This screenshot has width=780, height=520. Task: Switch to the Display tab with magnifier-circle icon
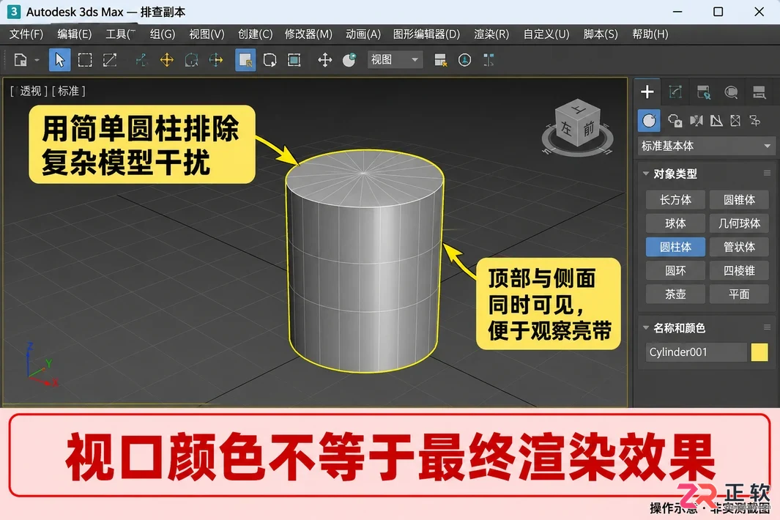pyautogui.click(x=731, y=92)
